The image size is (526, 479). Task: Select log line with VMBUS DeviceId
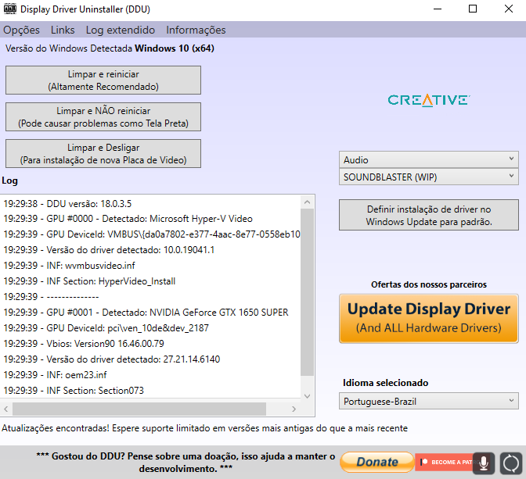[x=152, y=234]
